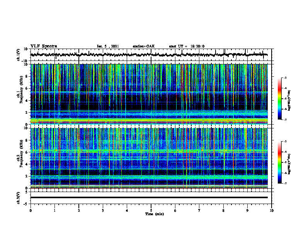The image size is (306, 236).
Task: Click the time axis tick label "1"
Action: pyautogui.click(x=54, y=211)
